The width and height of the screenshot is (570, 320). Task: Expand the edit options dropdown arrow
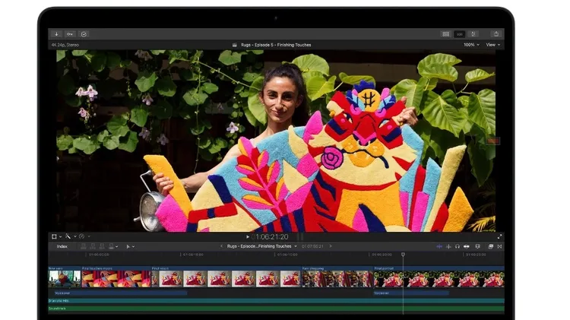click(117, 247)
